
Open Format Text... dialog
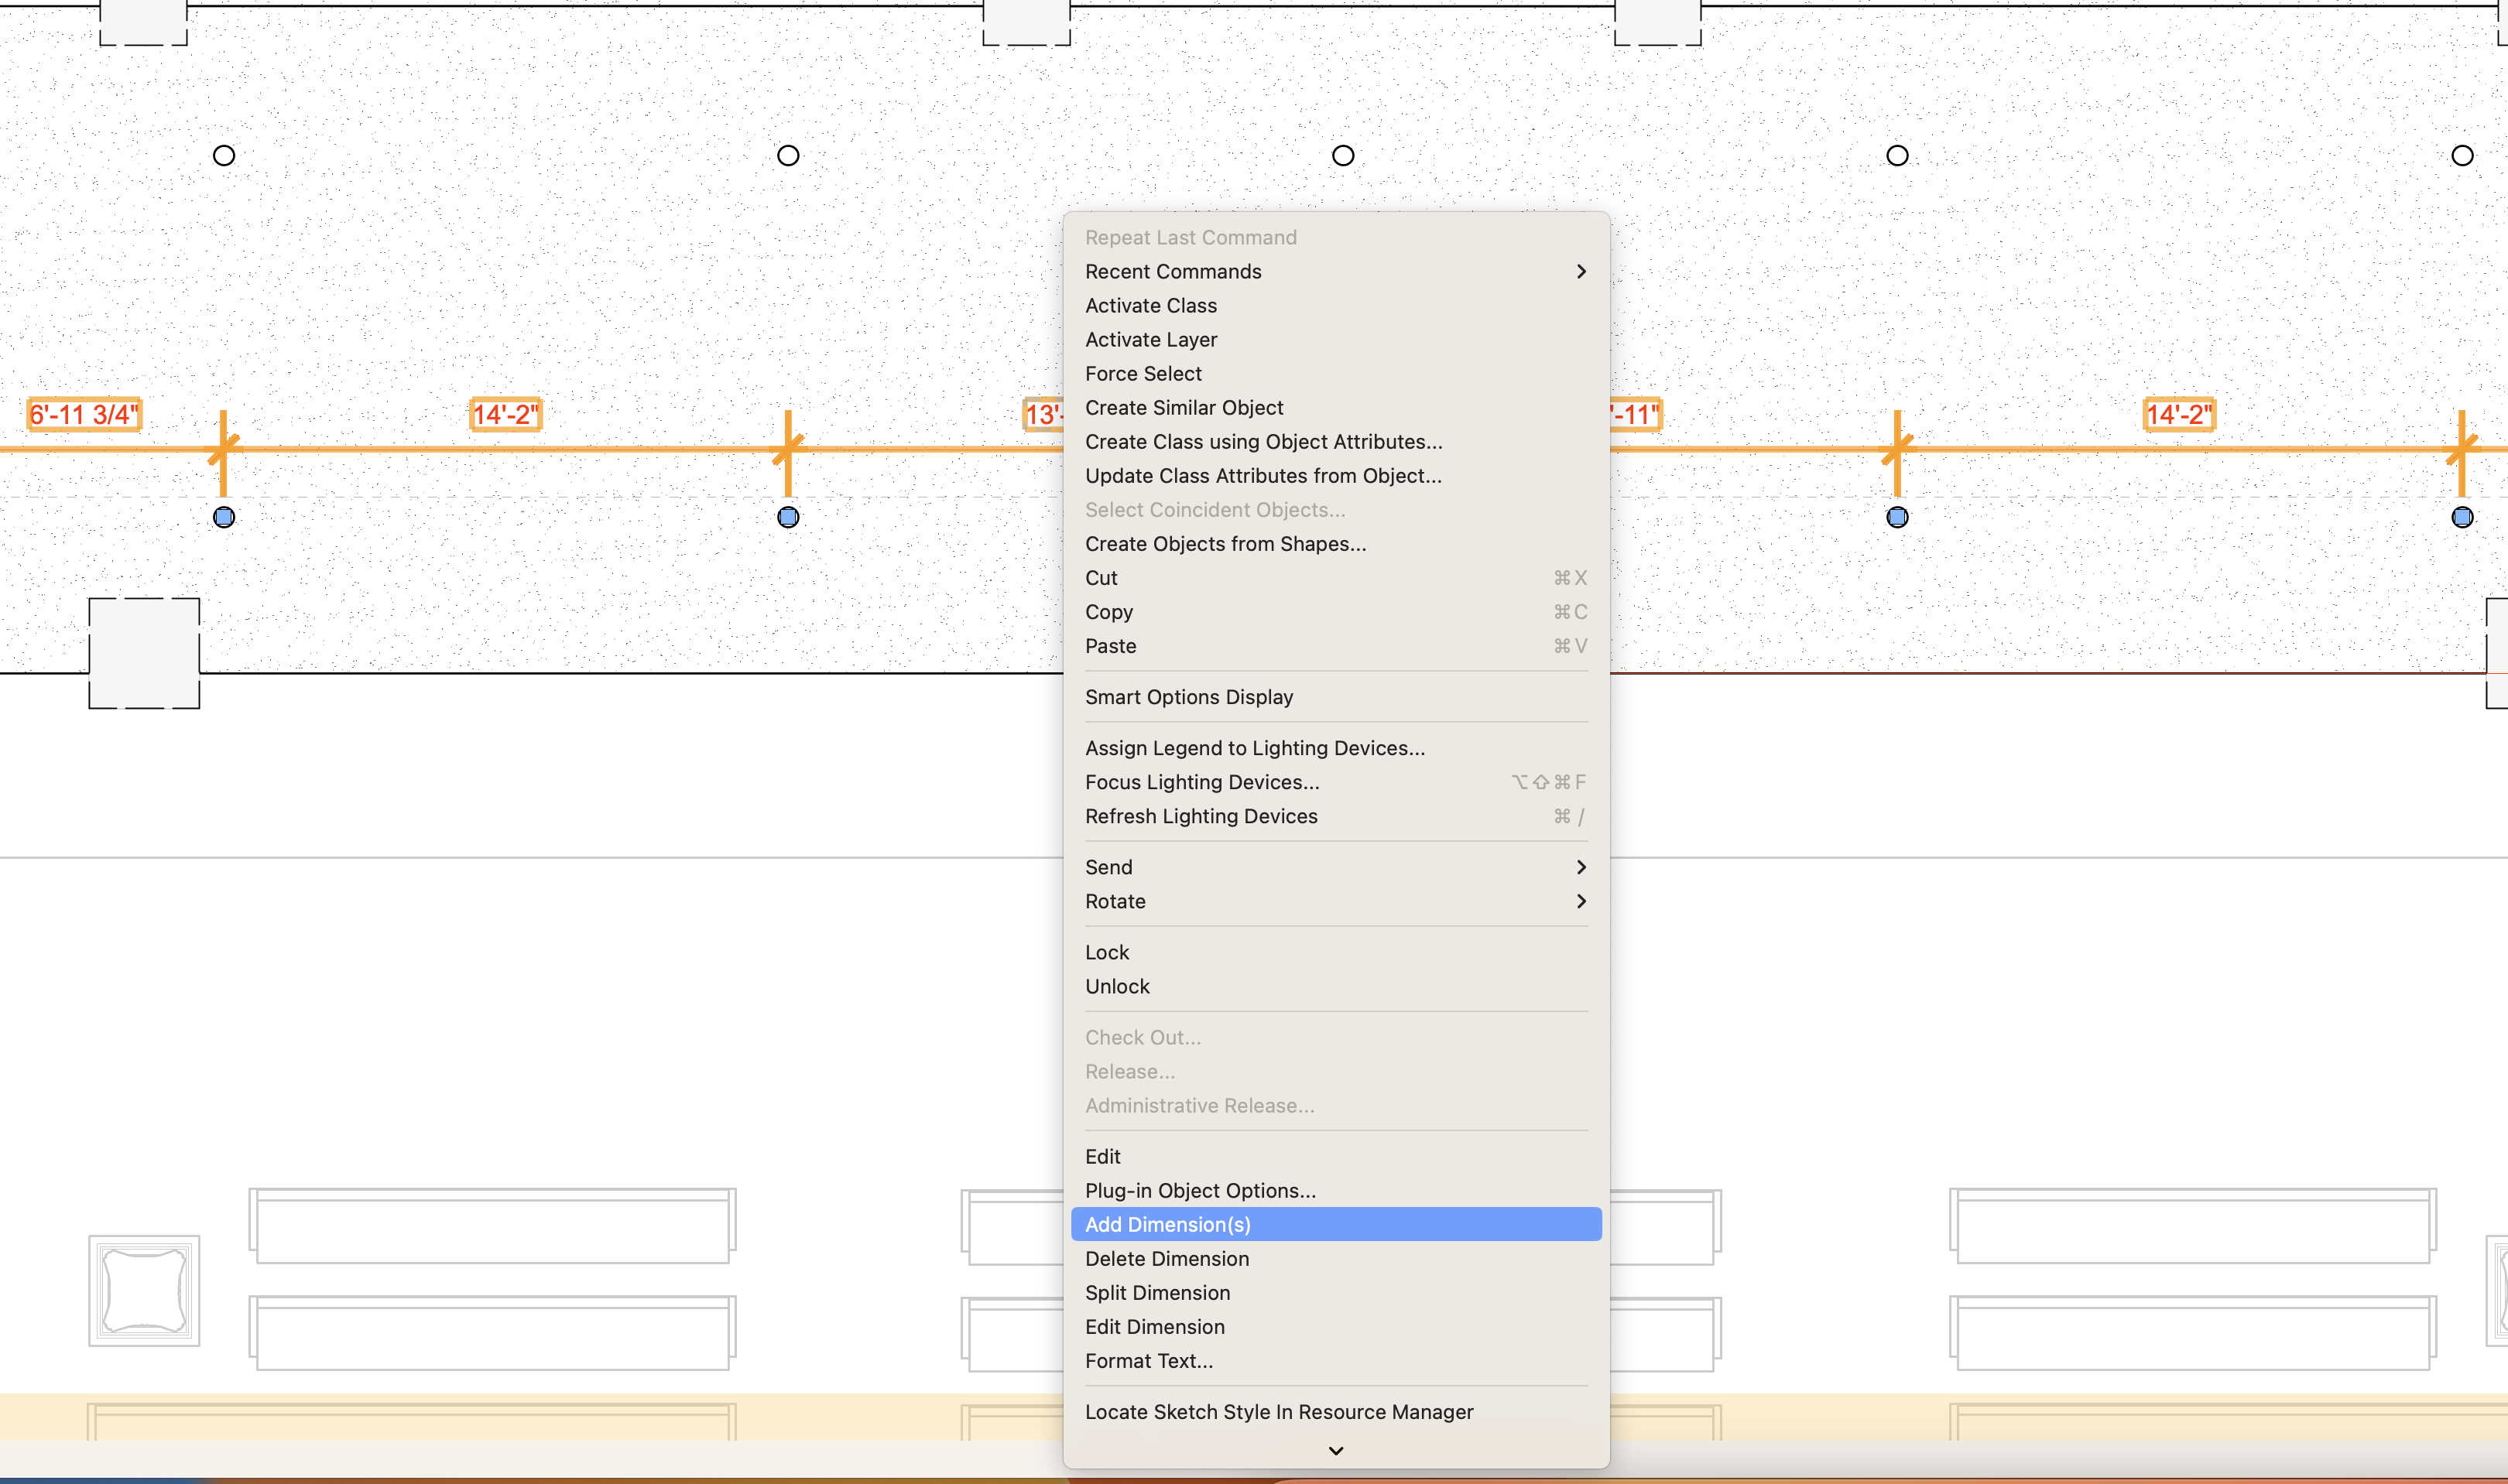[x=1149, y=1360]
